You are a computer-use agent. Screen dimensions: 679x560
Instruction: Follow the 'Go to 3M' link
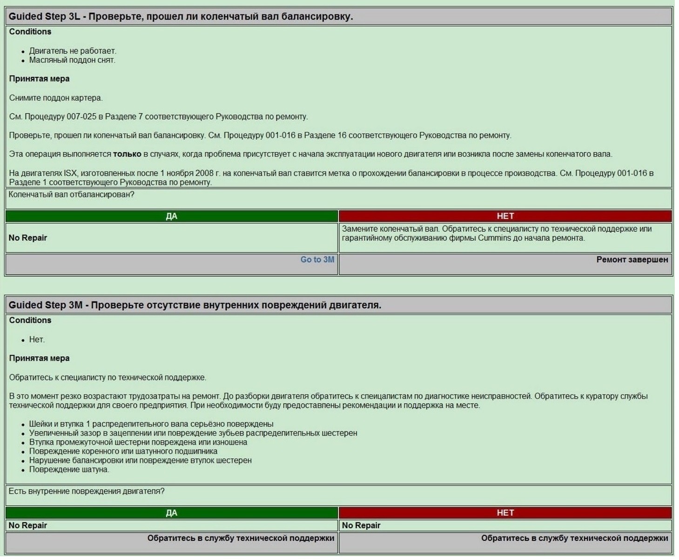(317, 260)
